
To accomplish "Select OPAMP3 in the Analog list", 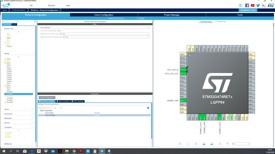I will pyautogui.click(x=10, y=96).
